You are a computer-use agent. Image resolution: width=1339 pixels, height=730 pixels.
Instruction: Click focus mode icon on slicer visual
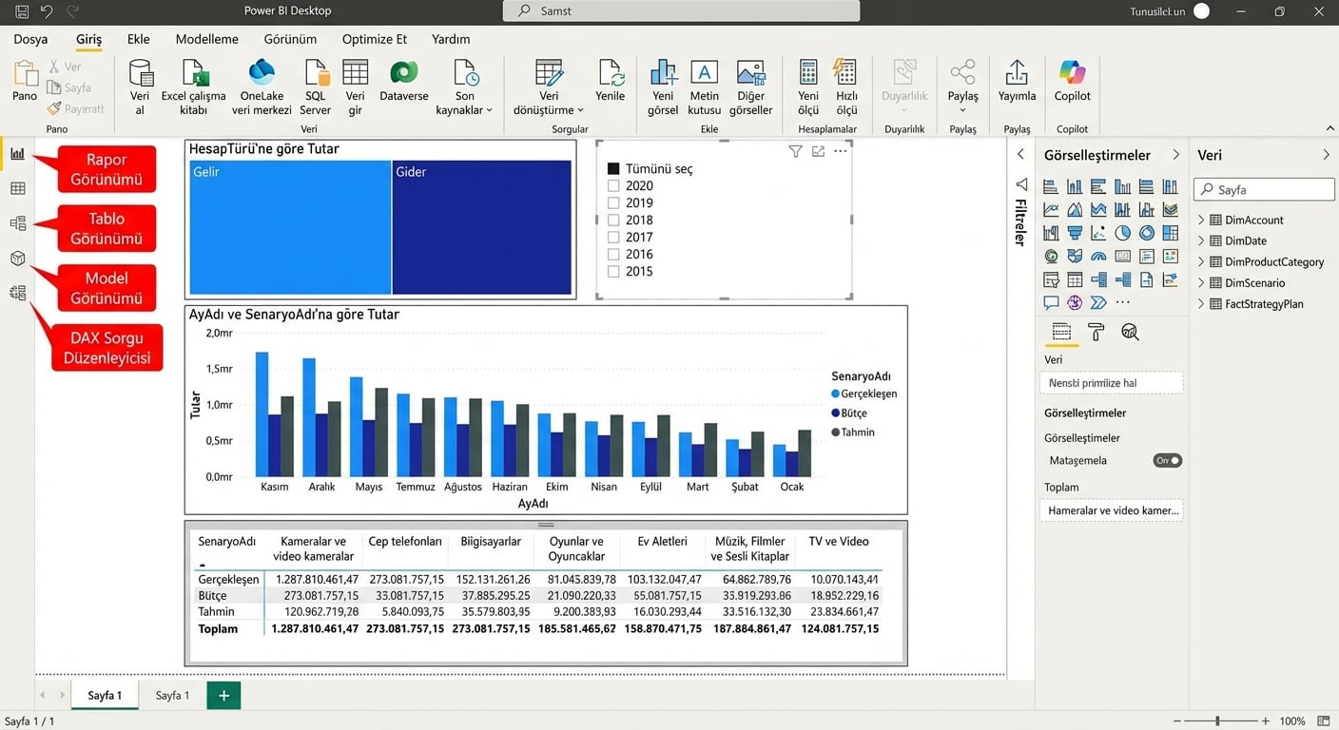coord(818,151)
